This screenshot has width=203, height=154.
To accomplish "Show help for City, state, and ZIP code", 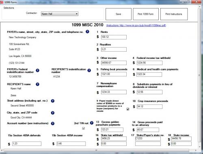I will pos(53,113).
